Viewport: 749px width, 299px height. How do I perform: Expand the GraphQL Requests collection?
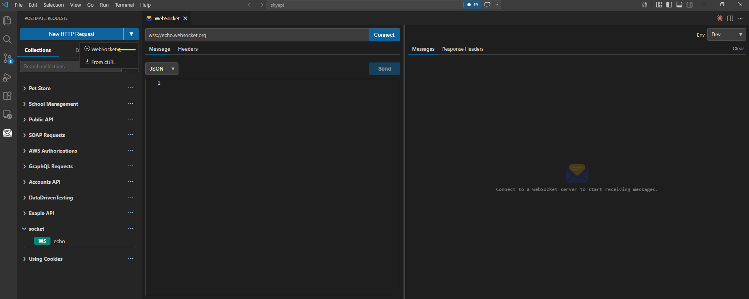point(24,167)
